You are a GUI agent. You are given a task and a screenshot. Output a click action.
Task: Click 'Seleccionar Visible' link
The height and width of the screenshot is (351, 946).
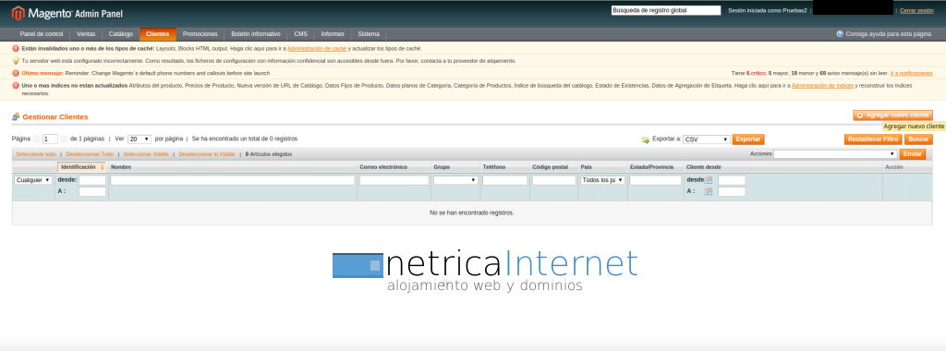146,154
